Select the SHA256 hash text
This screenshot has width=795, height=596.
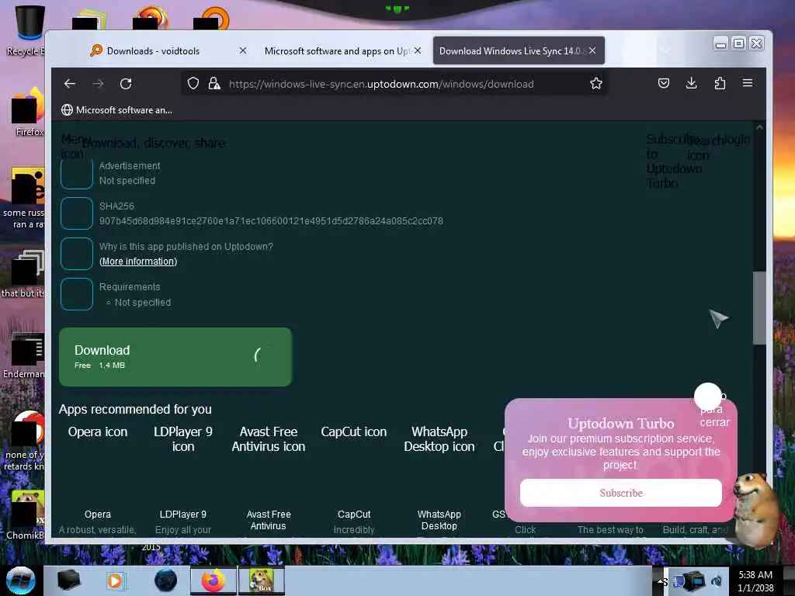coord(271,221)
